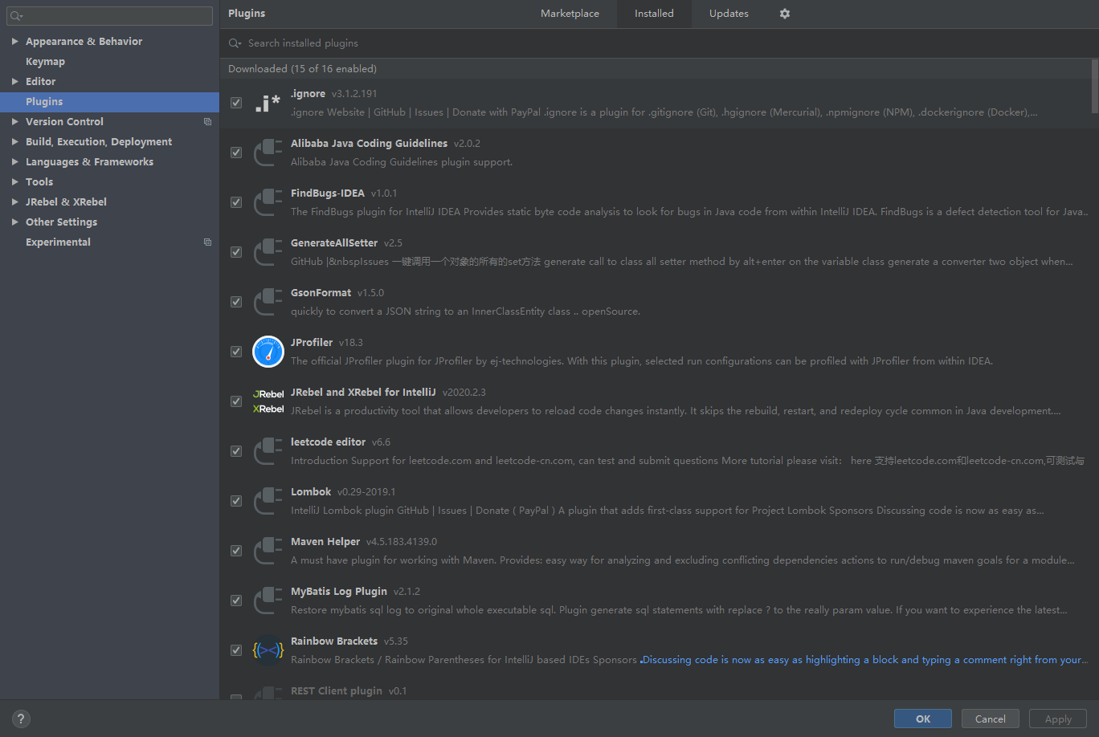Open the Discussing code link in Rainbow Brackets
The width and height of the screenshot is (1099, 737).
click(x=865, y=660)
